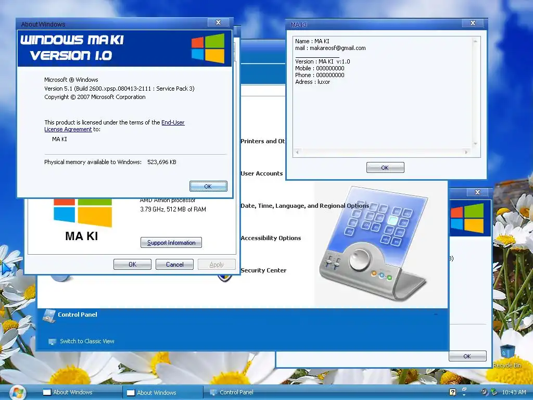The image size is (533, 400).
Task: Click the physical memory value 523,696 KB
Action: [x=162, y=162]
